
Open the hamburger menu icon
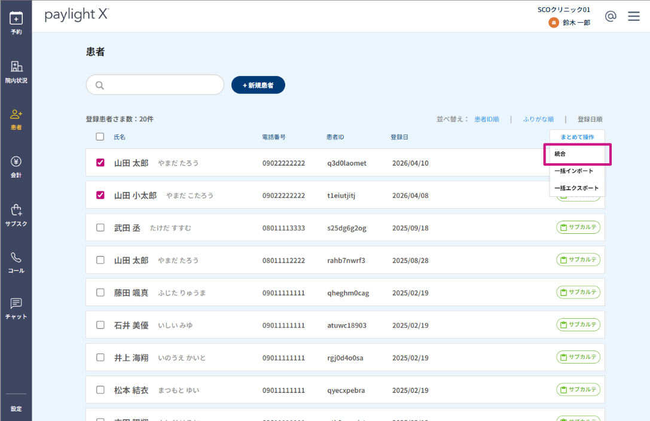coord(633,16)
